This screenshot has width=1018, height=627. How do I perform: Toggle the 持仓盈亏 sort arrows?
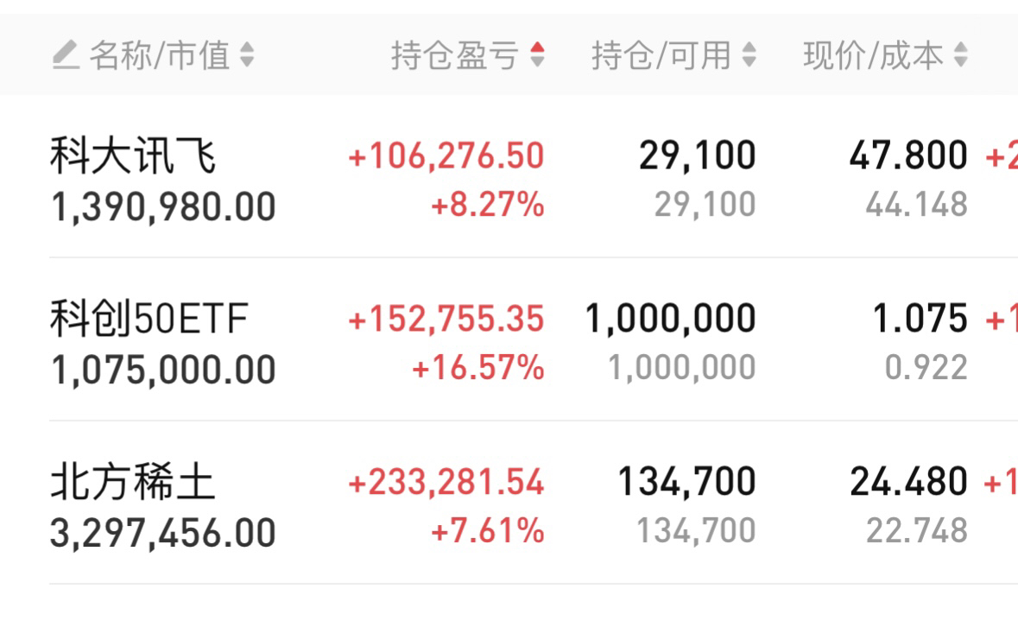[537, 54]
